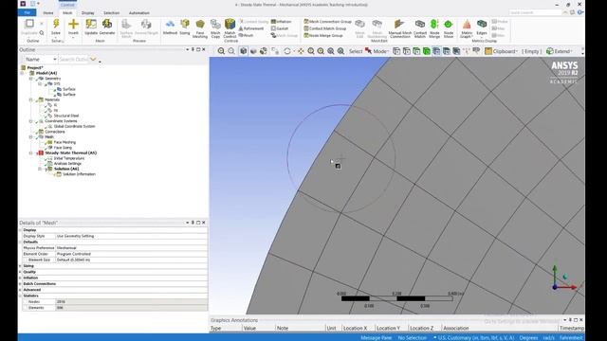Viewport: 607px width, 341px height.
Task: Select Global Coordinate System tree item
Action: (x=74, y=126)
